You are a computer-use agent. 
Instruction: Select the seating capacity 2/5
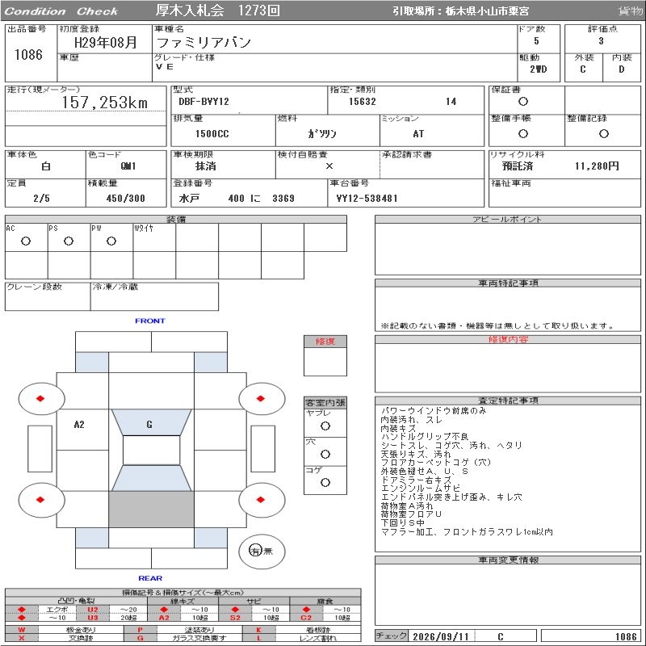42,198
